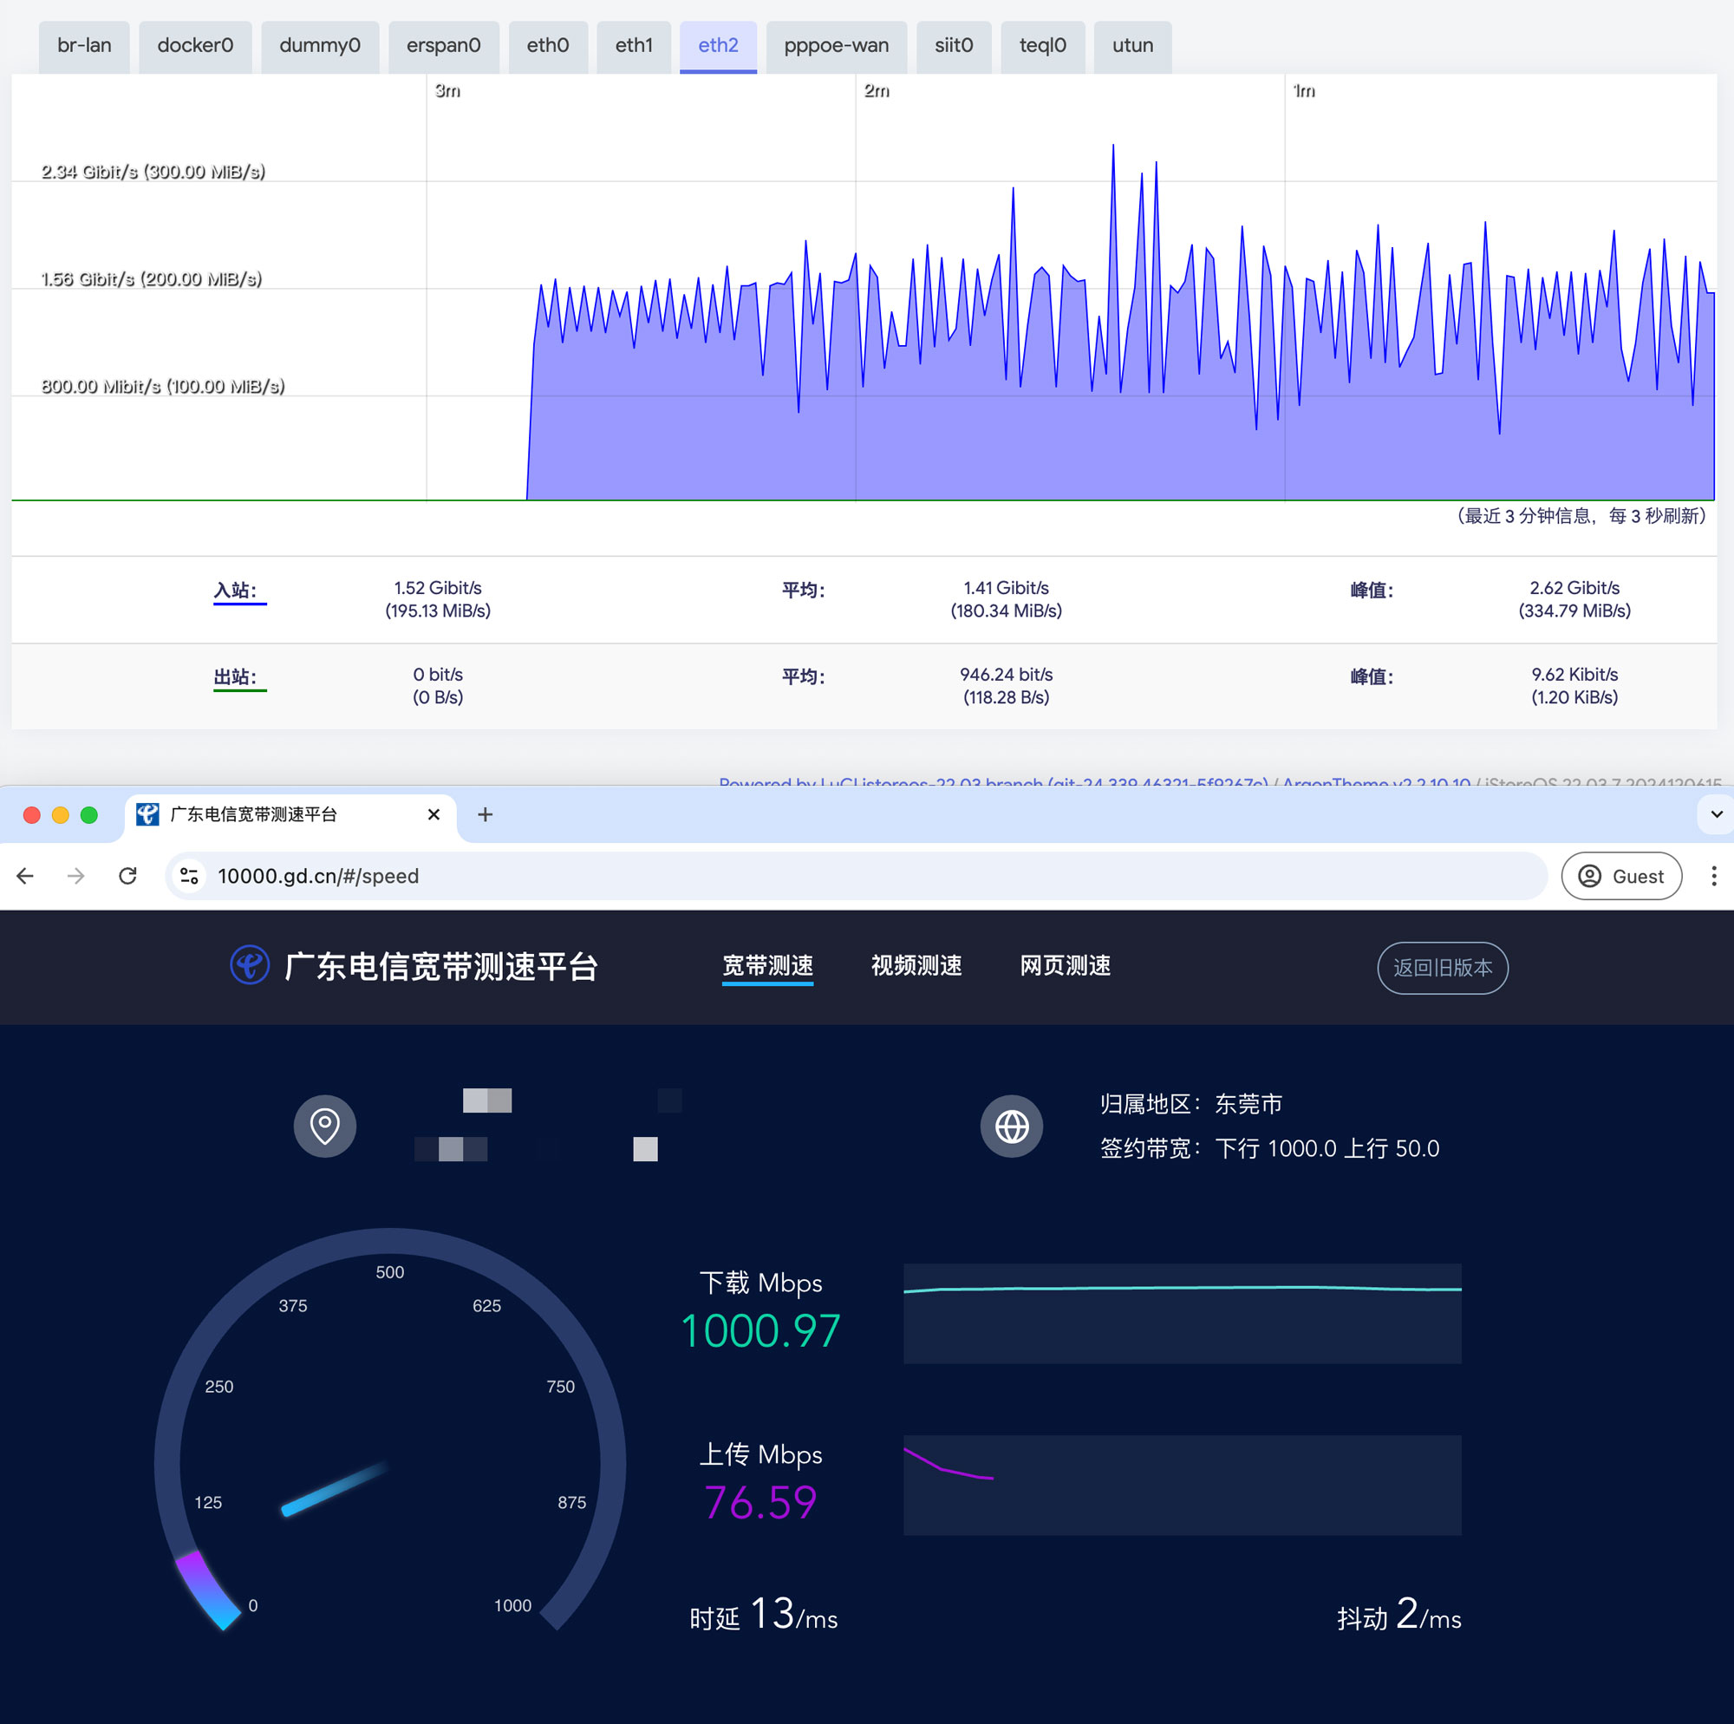Viewport: 1734px width, 1724px height.
Task: Click the 返回旧版本 button
Action: 1442,967
